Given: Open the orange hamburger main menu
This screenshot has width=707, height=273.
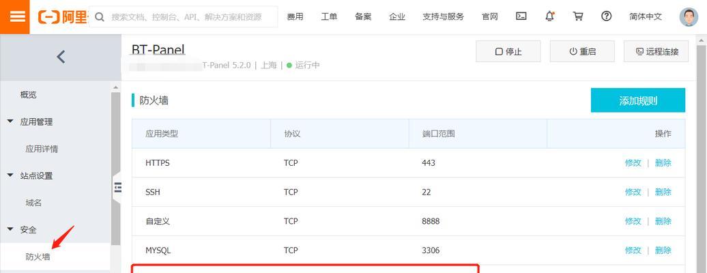Looking at the screenshot, I should [x=18, y=16].
